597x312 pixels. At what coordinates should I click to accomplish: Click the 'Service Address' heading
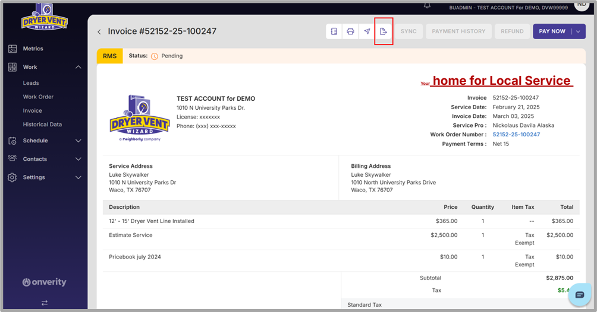(131, 166)
